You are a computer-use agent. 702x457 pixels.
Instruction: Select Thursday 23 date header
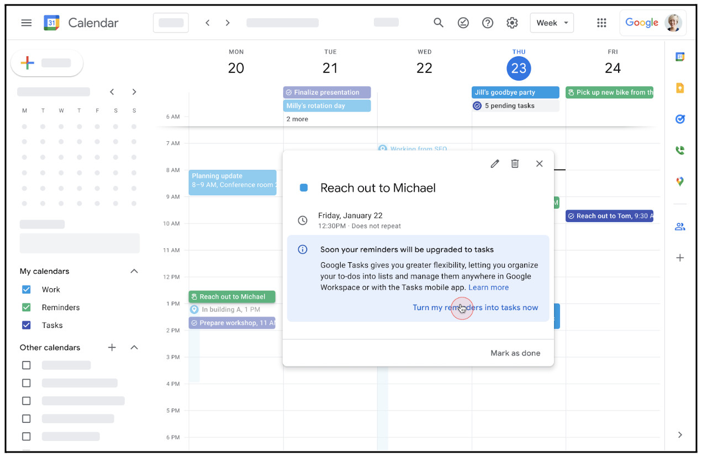[519, 68]
